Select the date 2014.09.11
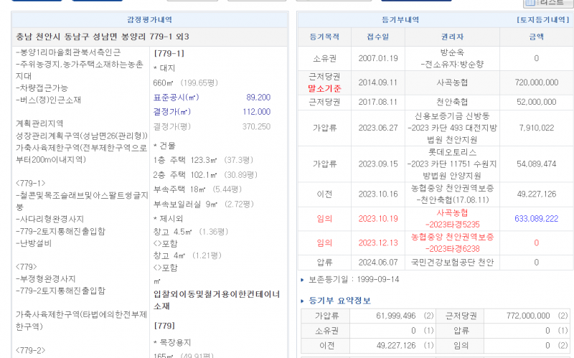This screenshot has height=358, width=574. point(378,83)
